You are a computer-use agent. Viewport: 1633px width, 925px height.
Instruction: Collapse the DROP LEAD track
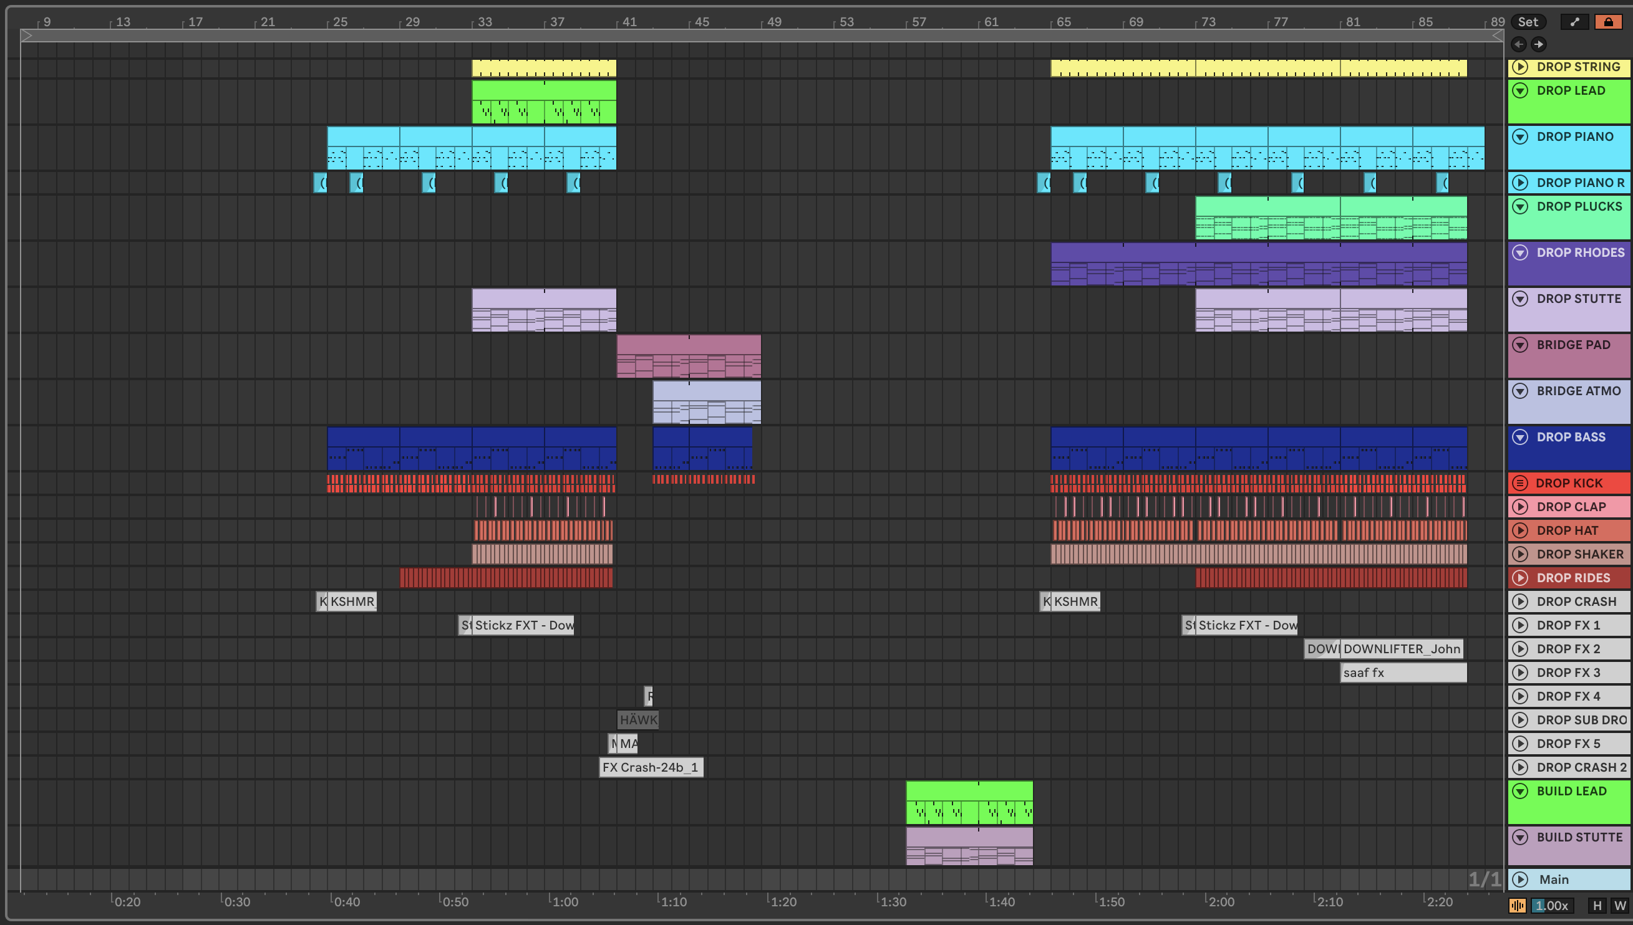tap(1520, 91)
